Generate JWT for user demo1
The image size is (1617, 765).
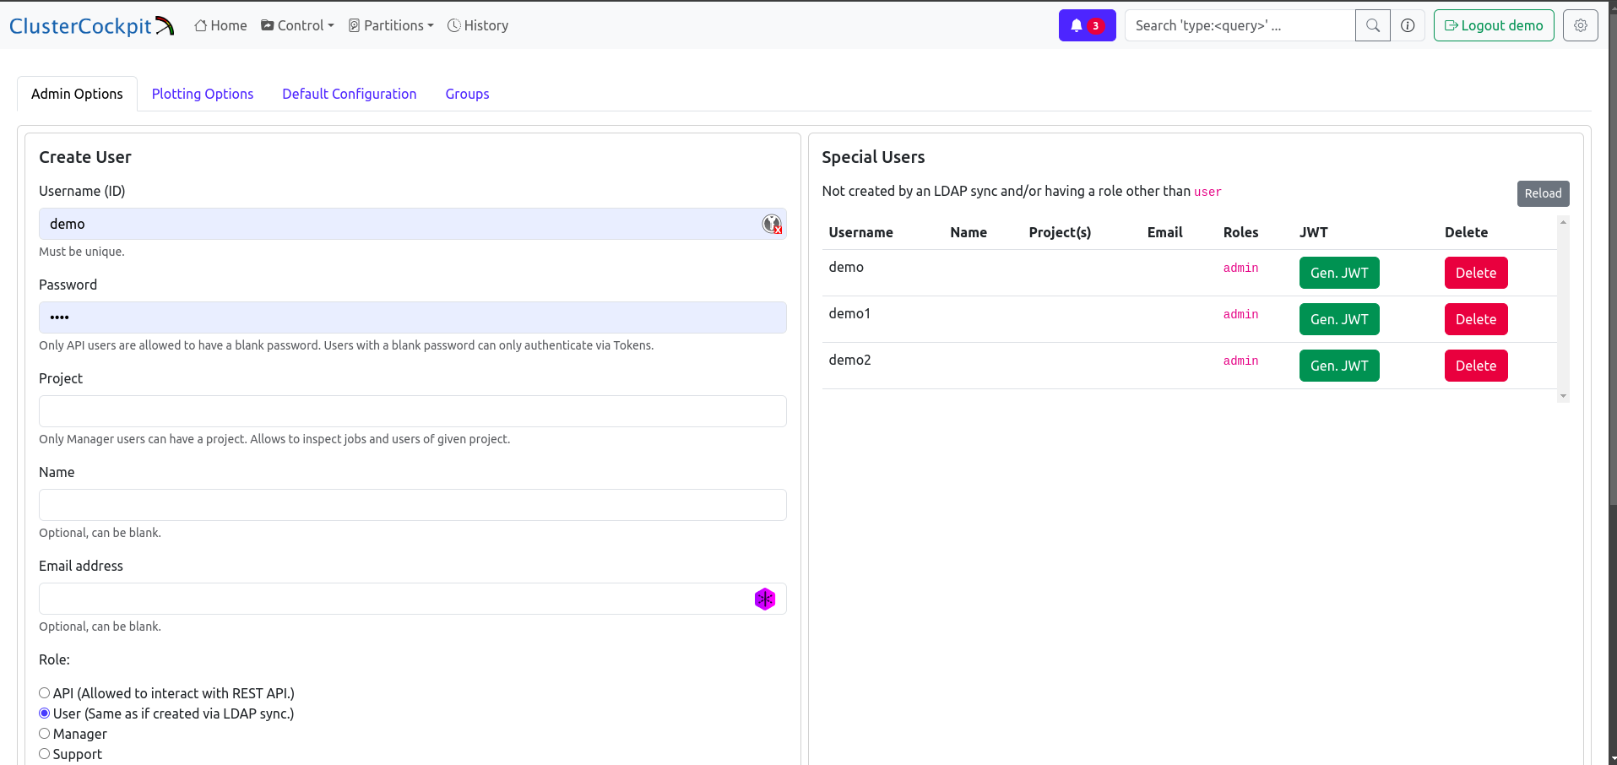coord(1338,319)
